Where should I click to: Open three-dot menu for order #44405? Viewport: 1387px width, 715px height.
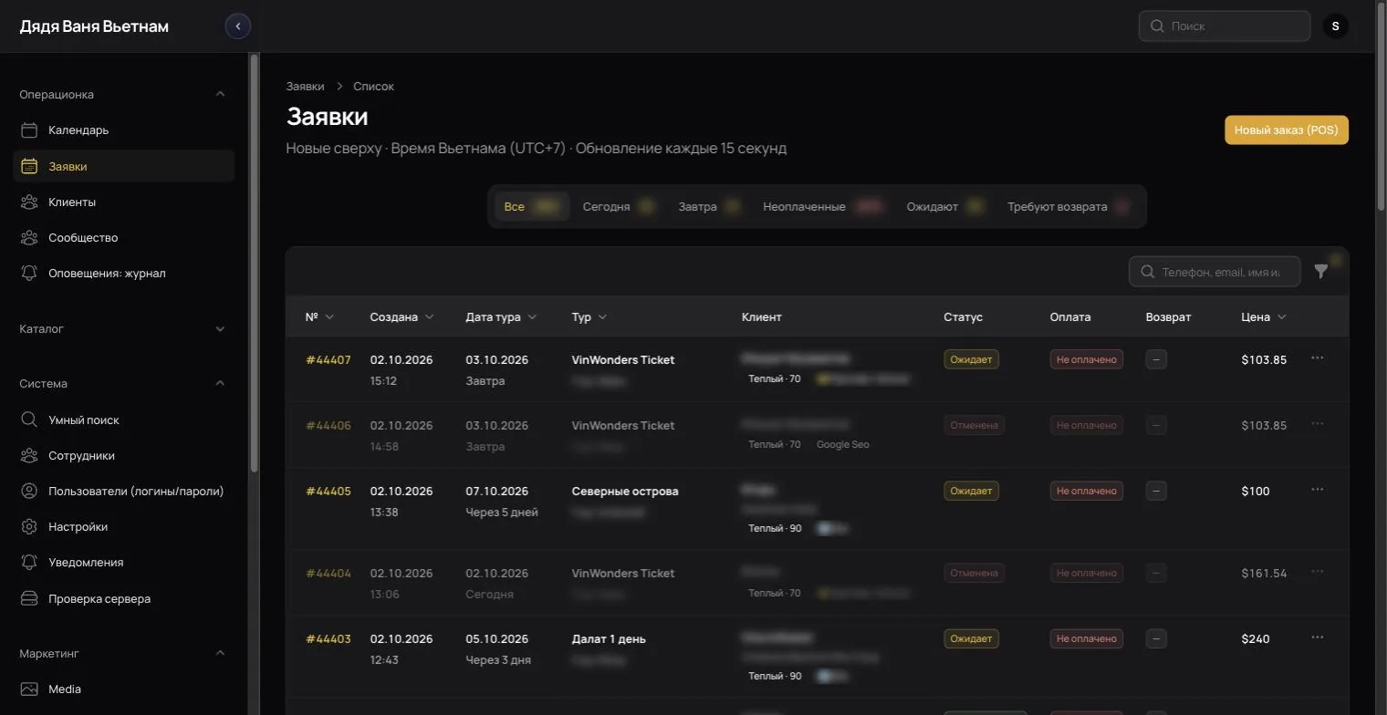point(1318,490)
